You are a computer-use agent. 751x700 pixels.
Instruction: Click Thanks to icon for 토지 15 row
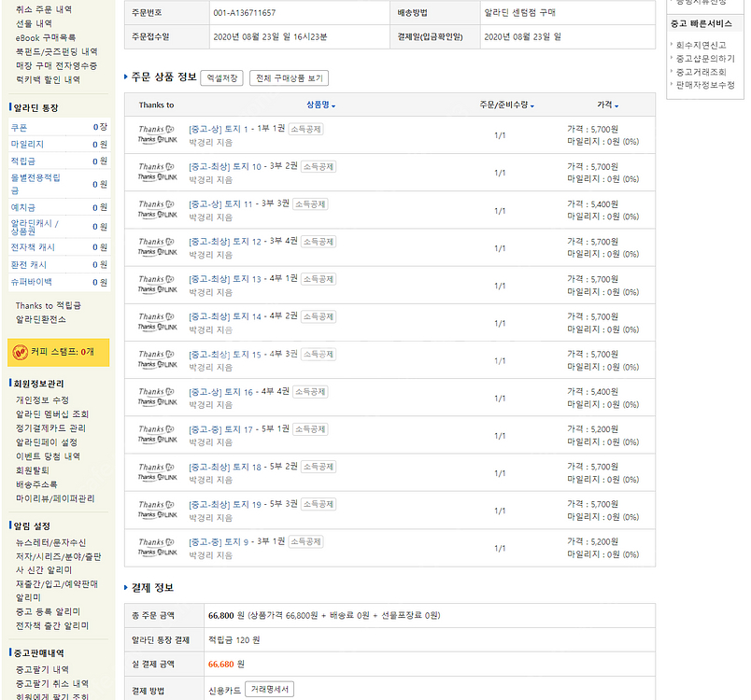(x=157, y=354)
